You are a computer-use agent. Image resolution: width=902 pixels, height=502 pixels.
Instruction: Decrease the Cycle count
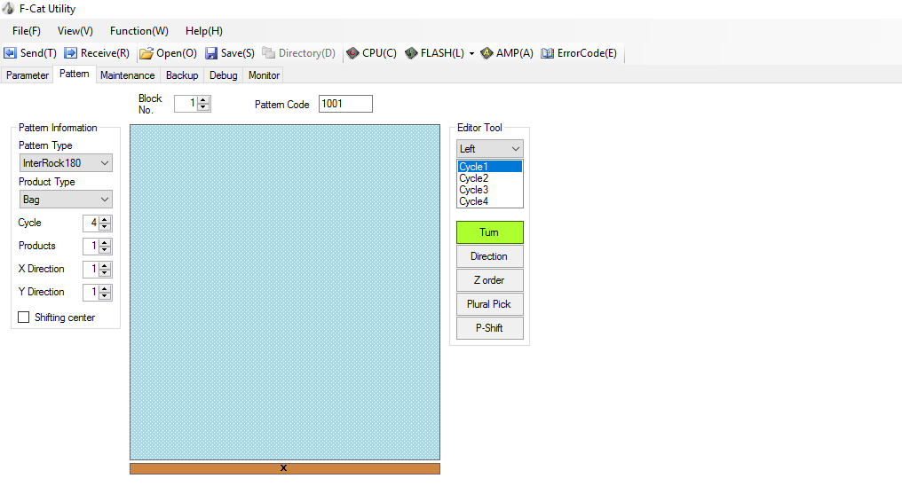(105, 227)
